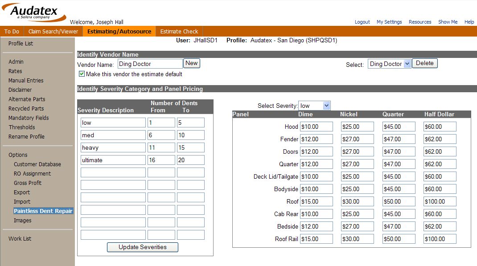The width and height of the screenshot is (477, 266).
Task: Open the Options sidebar section
Action: 18,155
